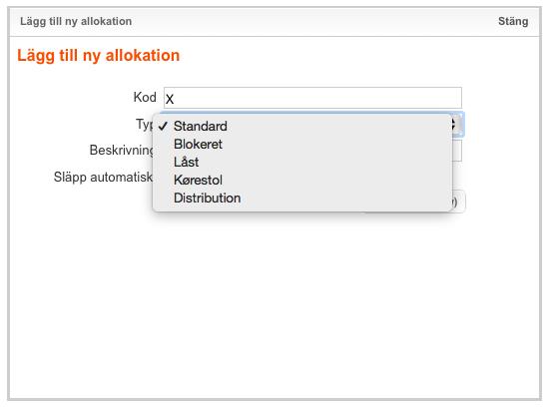Click the empty title bar area left of Stäng

313,21
